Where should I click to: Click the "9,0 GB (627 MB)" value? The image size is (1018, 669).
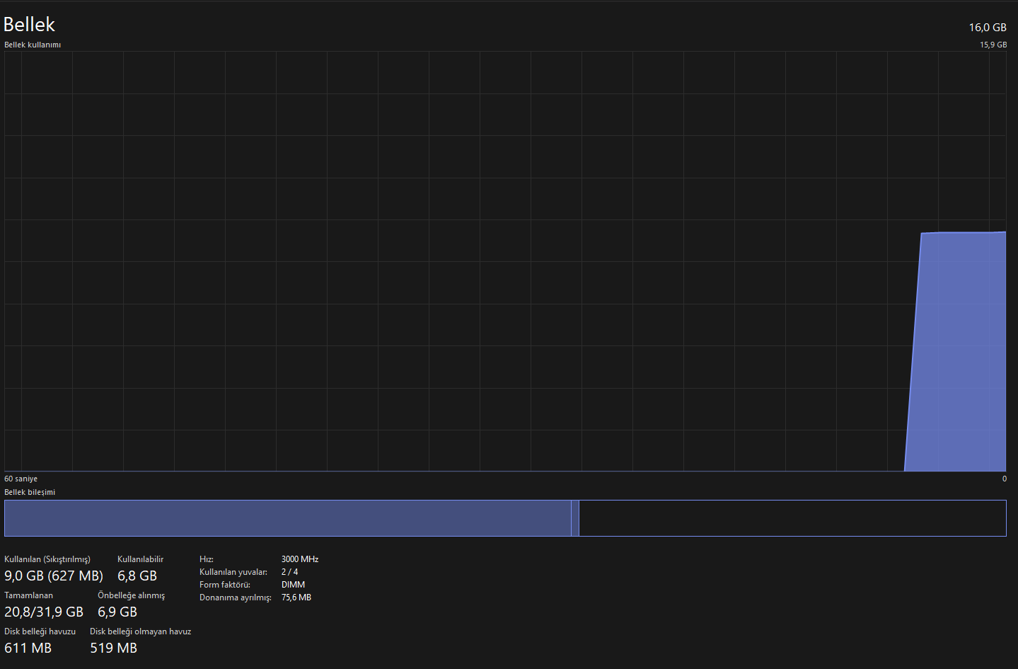(54, 576)
